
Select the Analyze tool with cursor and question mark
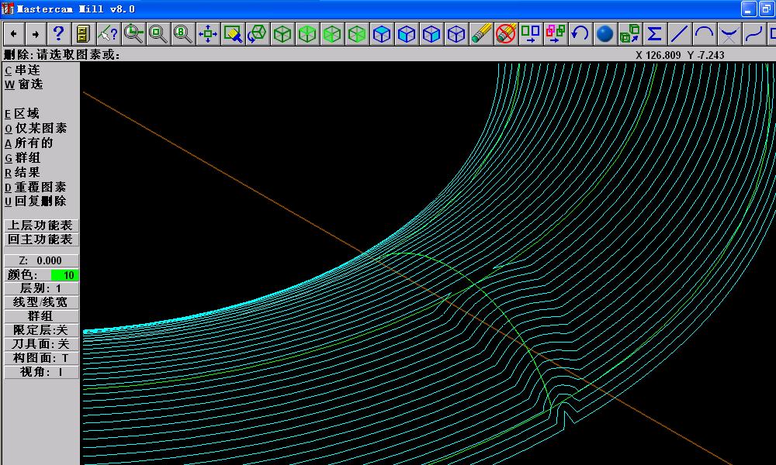(x=108, y=33)
